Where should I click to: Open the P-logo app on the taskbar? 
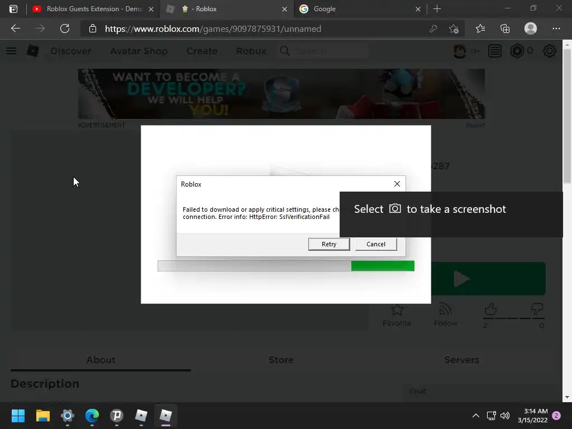pyautogui.click(x=117, y=416)
